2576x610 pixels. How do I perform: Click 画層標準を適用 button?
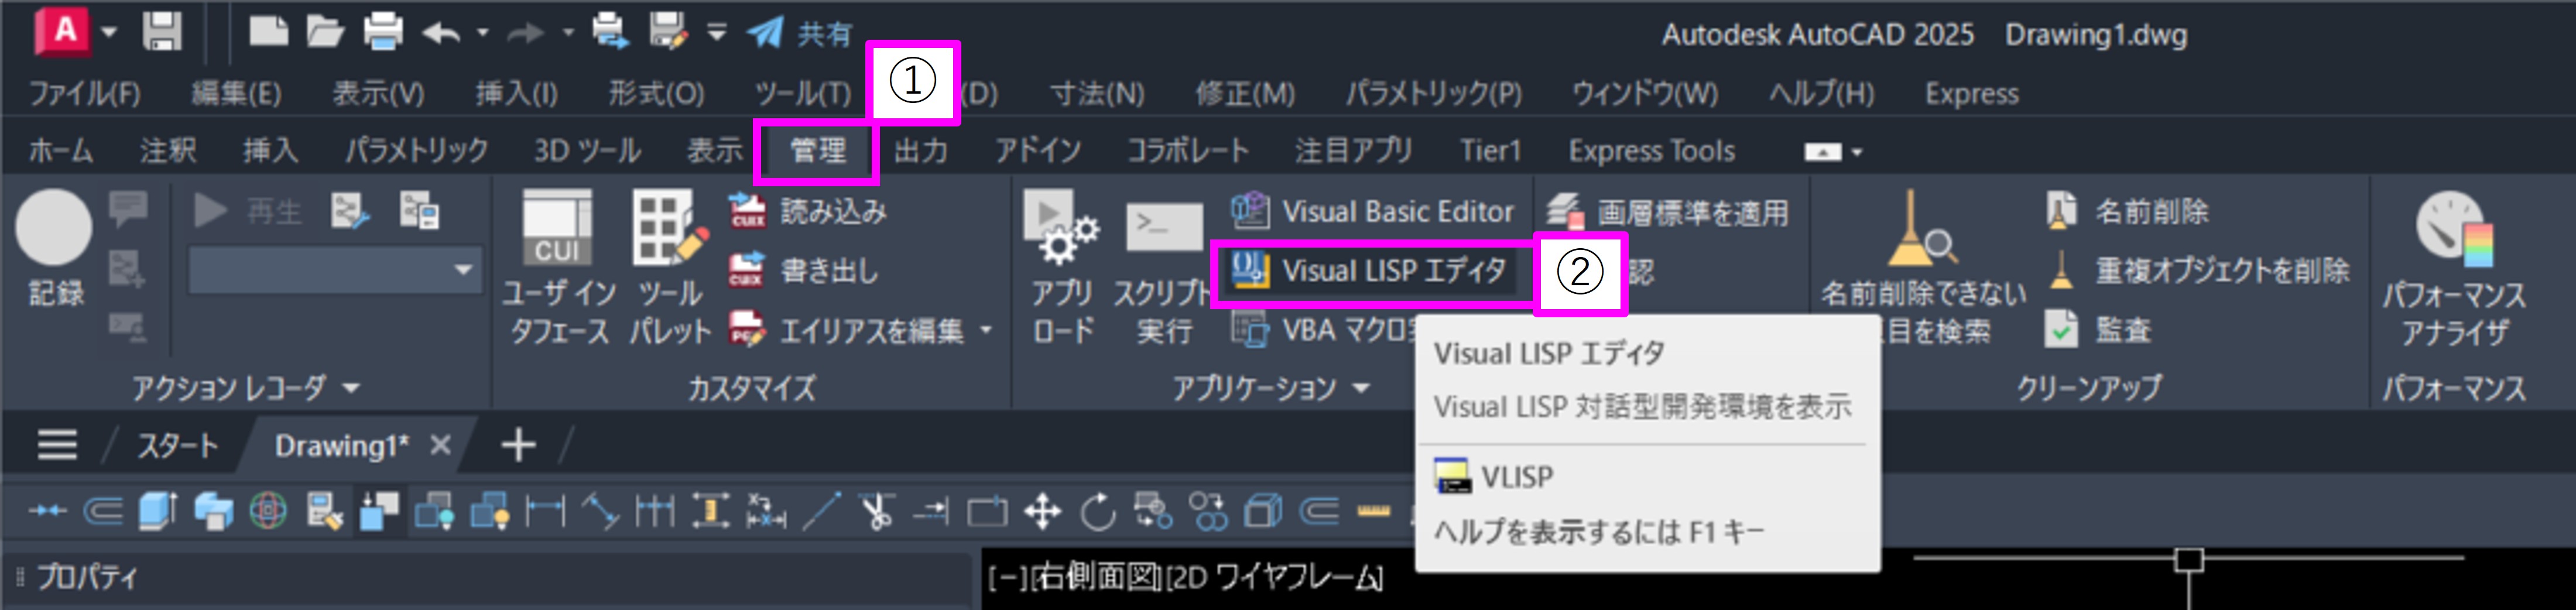(x=1668, y=212)
